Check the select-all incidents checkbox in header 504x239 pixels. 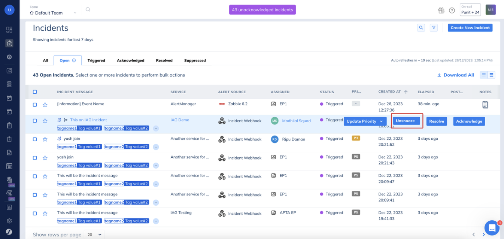tap(35, 92)
